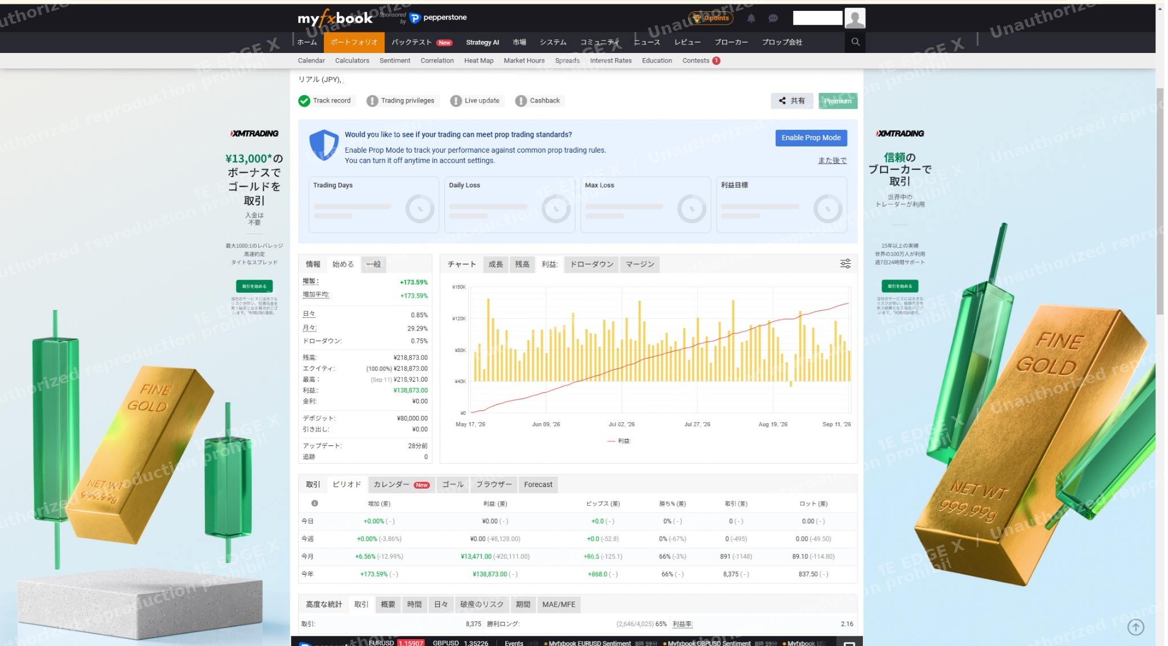Click the Cashback status icon
The image size is (1168, 646).
pyautogui.click(x=521, y=101)
